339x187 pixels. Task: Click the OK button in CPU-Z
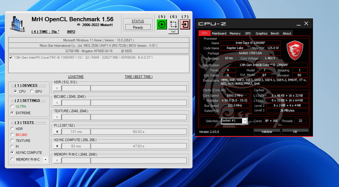[295, 132]
